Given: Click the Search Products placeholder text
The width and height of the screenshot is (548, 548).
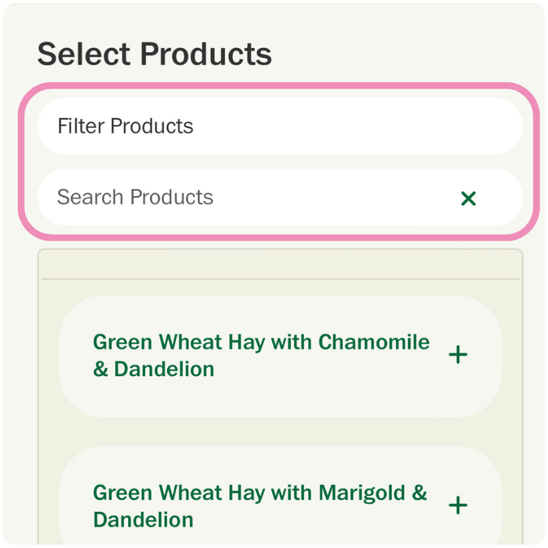Looking at the screenshot, I should (135, 197).
